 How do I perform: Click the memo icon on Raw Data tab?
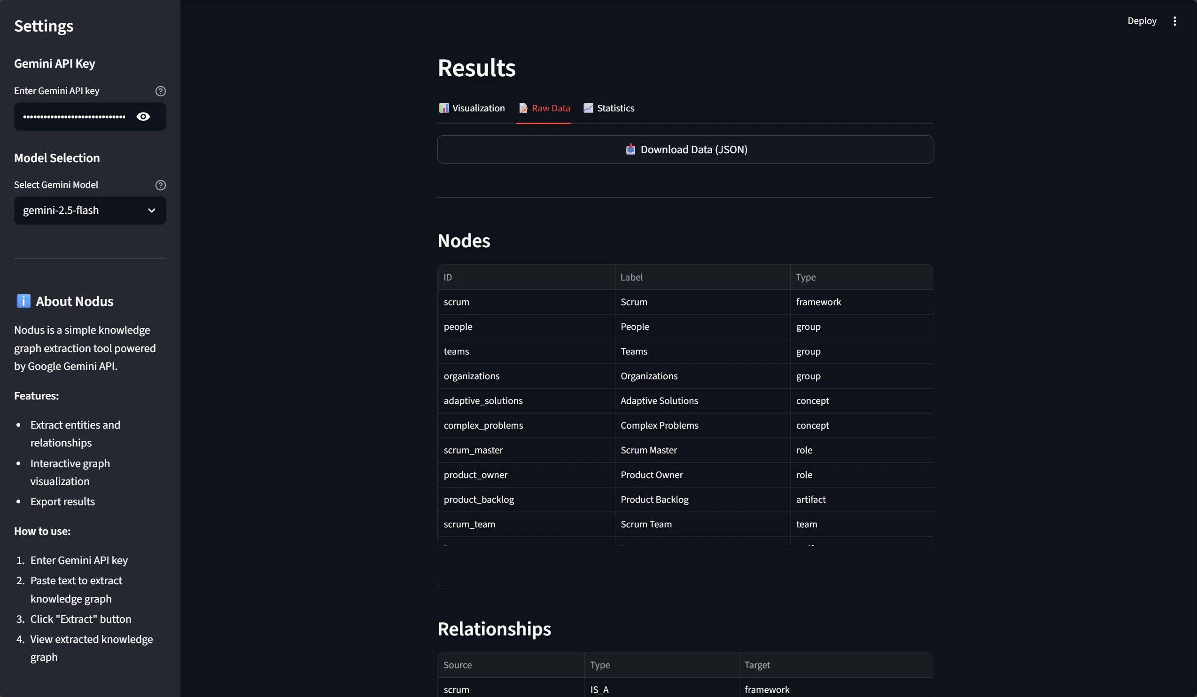[x=523, y=108]
